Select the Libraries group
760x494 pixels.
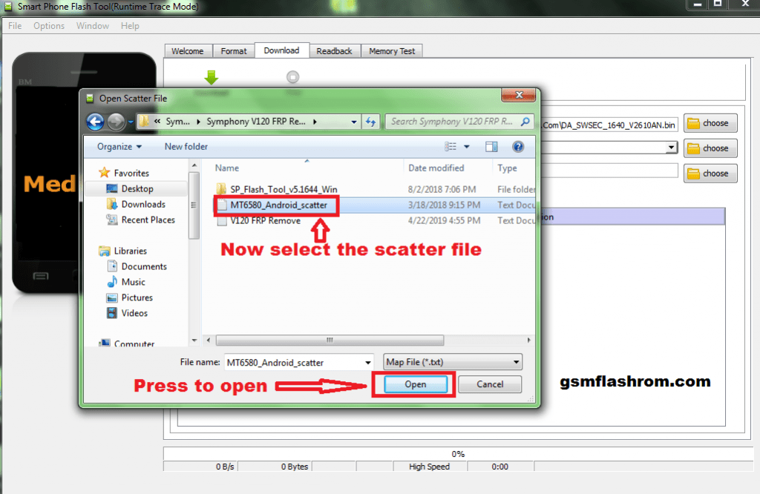[x=130, y=251]
